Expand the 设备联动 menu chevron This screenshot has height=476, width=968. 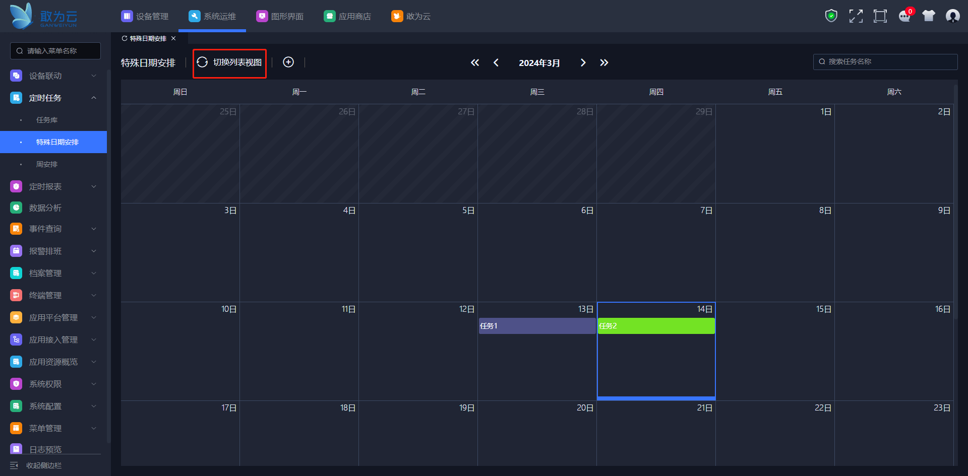pos(94,76)
